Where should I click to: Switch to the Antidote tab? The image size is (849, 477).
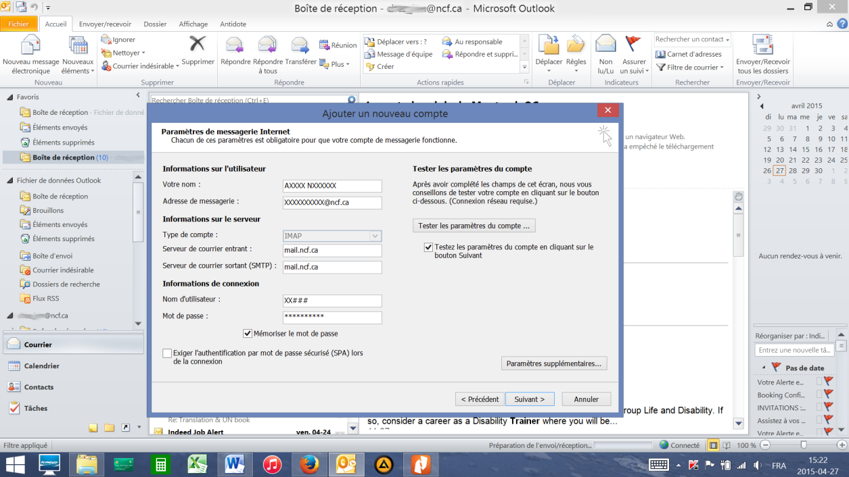(x=233, y=24)
